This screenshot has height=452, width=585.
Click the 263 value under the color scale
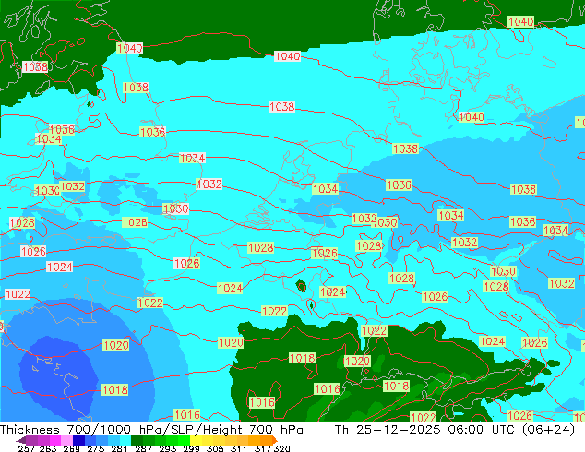click(x=48, y=448)
